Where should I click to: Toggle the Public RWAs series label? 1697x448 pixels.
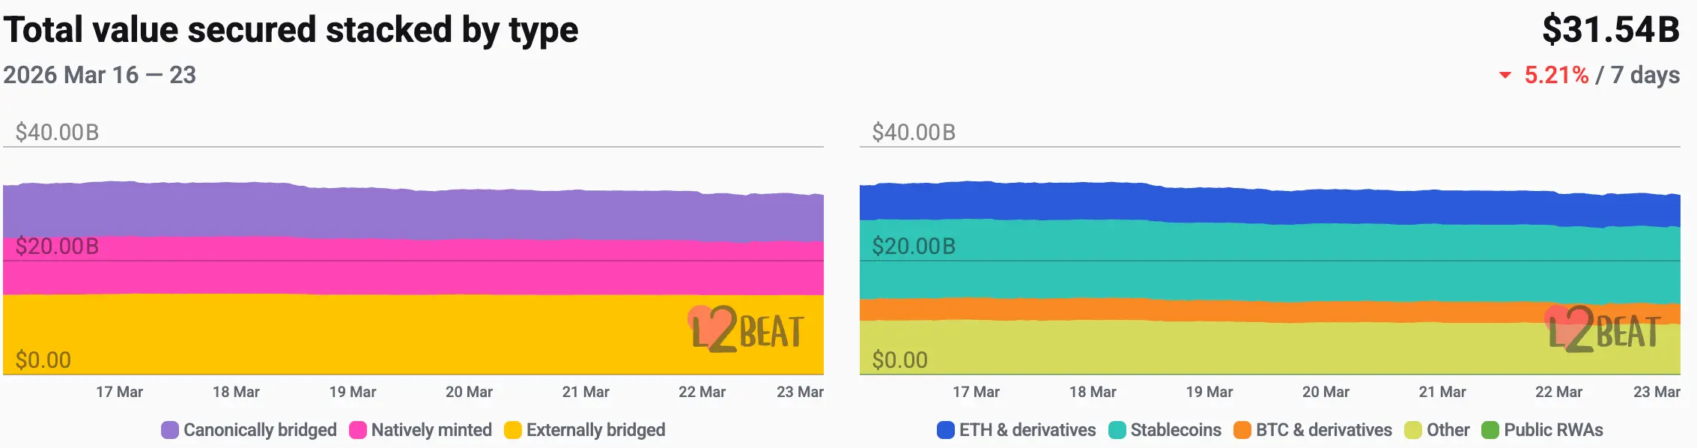pos(1553,430)
